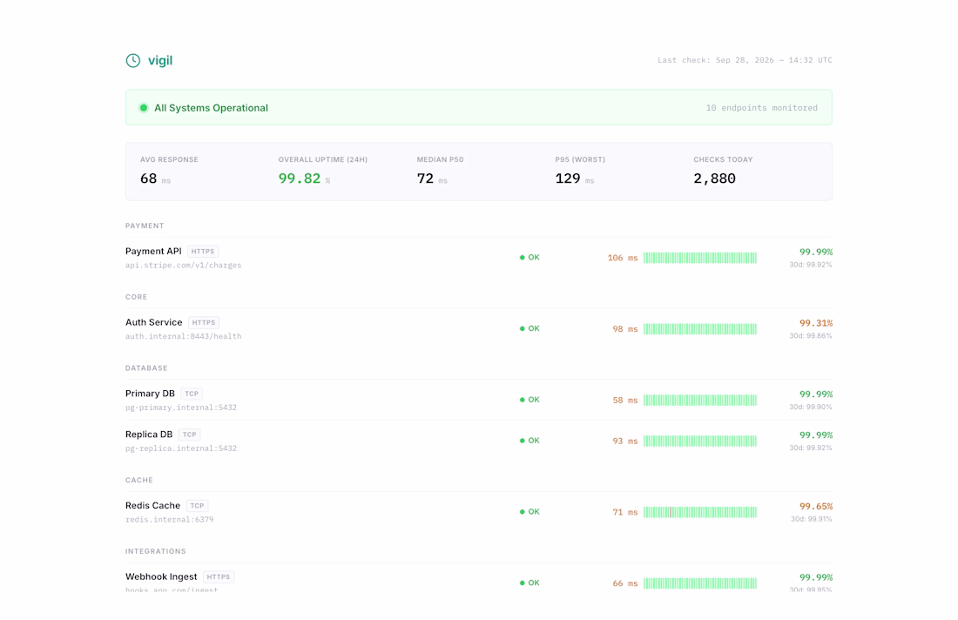The height and width of the screenshot is (620, 958).
Task: Select the Median P50 value 72 ms
Action: tap(432, 179)
